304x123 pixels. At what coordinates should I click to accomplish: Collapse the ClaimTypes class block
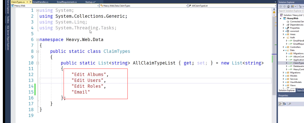[37, 51]
